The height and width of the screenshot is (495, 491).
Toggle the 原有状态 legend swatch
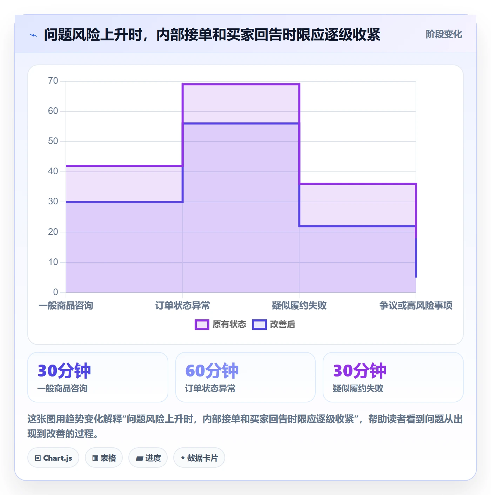click(x=202, y=325)
